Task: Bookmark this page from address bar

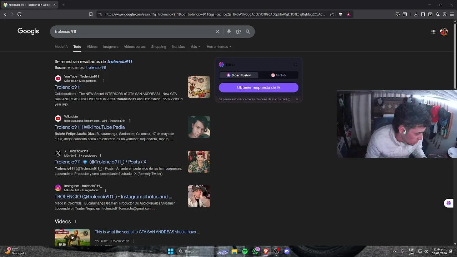Action: click(91, 14)
